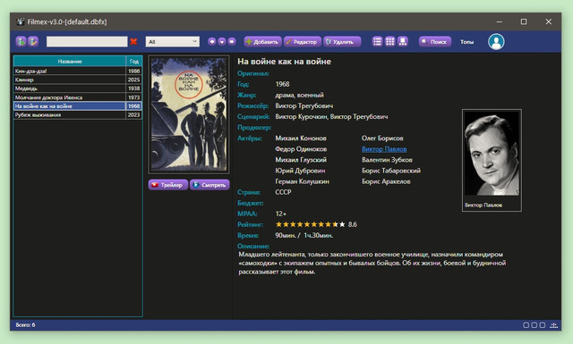
Task: Select 'Молчание доктора Ивенса' in list
Action: tap(70, 97)
